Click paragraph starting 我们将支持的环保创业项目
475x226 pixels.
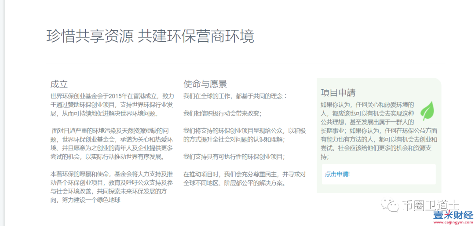pyautogui.click(x=244, y=135)
